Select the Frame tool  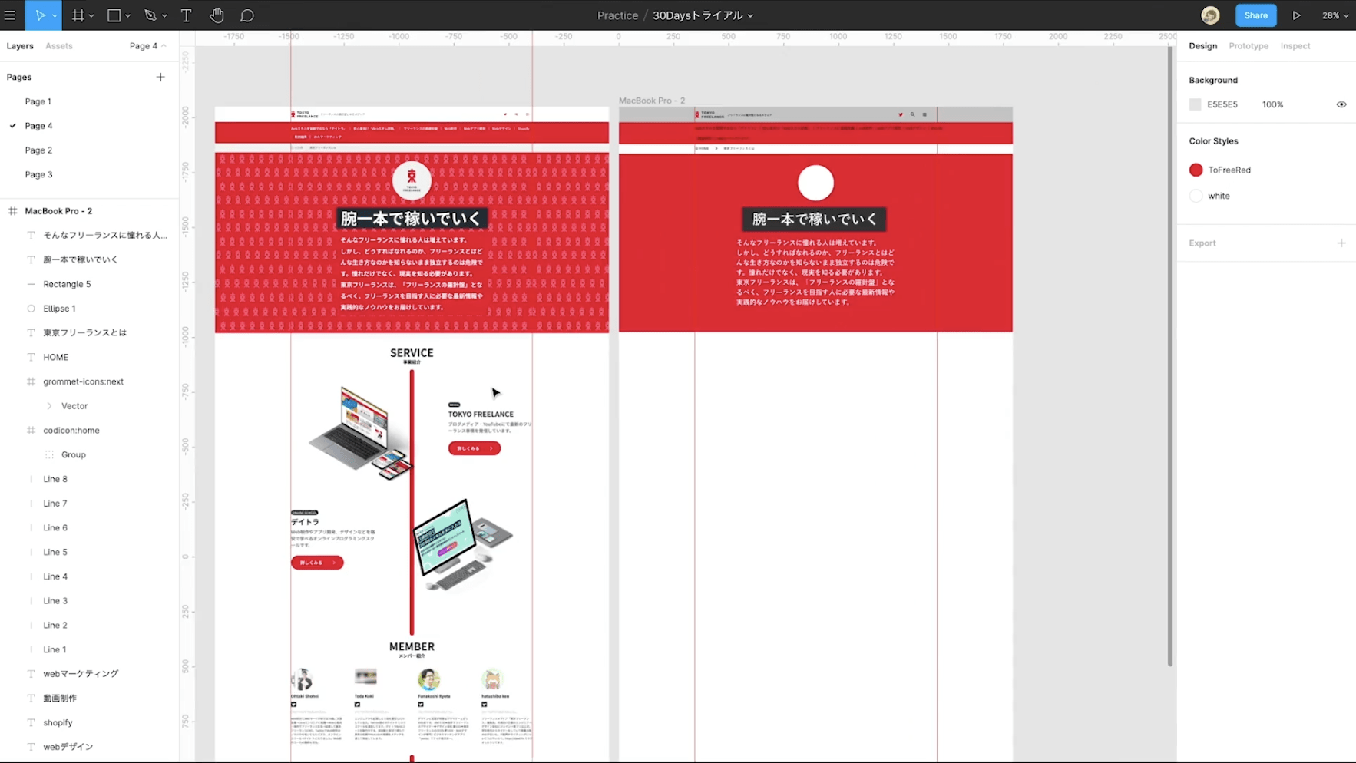click(x=78, y=15)
